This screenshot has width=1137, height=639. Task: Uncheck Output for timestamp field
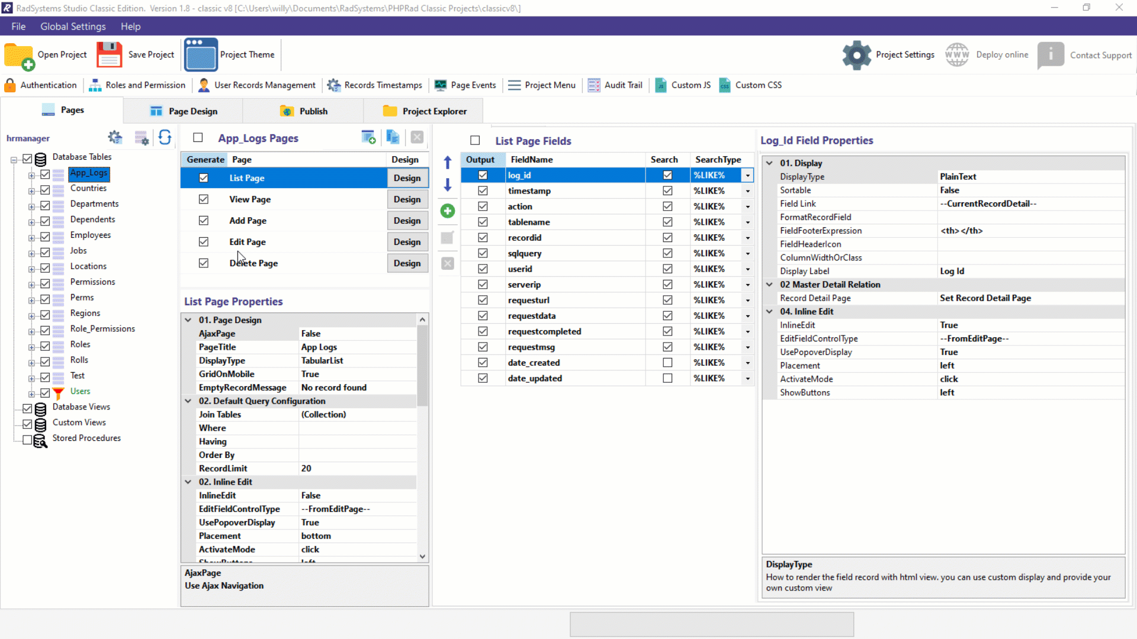pos(483,191)
